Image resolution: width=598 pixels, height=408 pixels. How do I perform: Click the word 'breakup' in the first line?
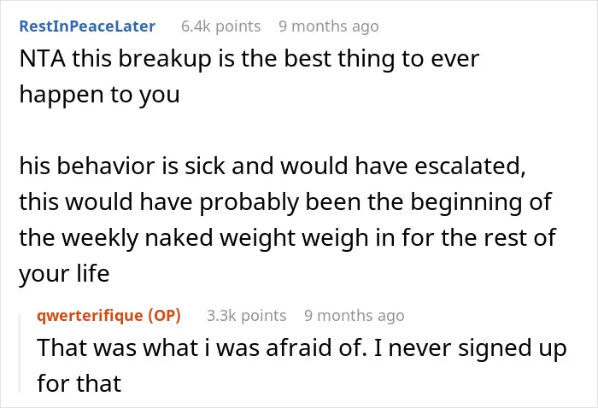click(165, 60)
